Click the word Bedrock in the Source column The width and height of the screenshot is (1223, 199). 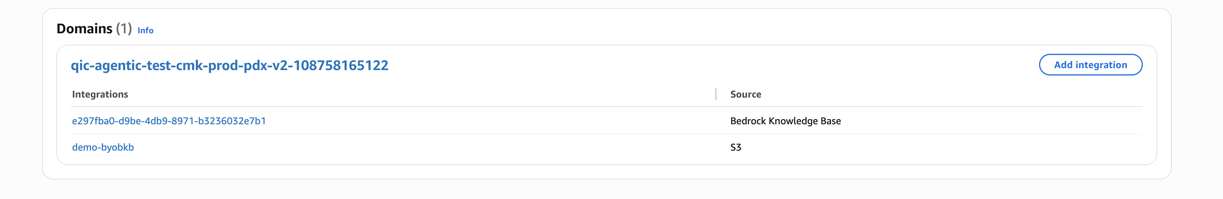coord(748,121)
